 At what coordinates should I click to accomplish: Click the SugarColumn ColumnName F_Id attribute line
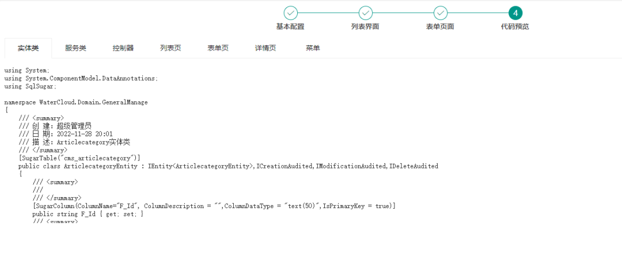(214, 206)
